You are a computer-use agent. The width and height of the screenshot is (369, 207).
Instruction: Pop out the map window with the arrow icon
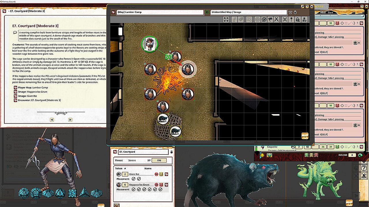pyautogui.click(x=302, y=6)
